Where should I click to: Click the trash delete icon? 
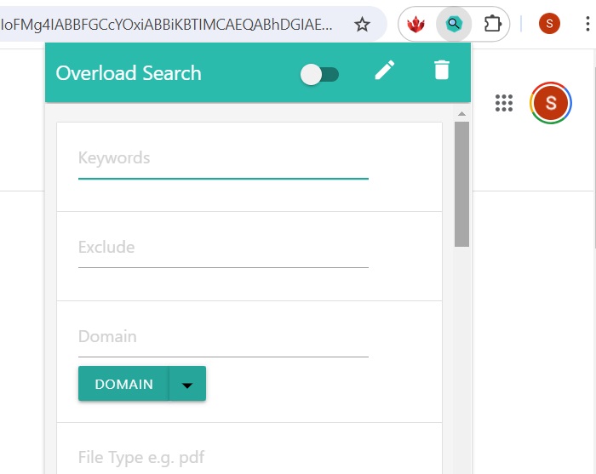coord(442,71)
